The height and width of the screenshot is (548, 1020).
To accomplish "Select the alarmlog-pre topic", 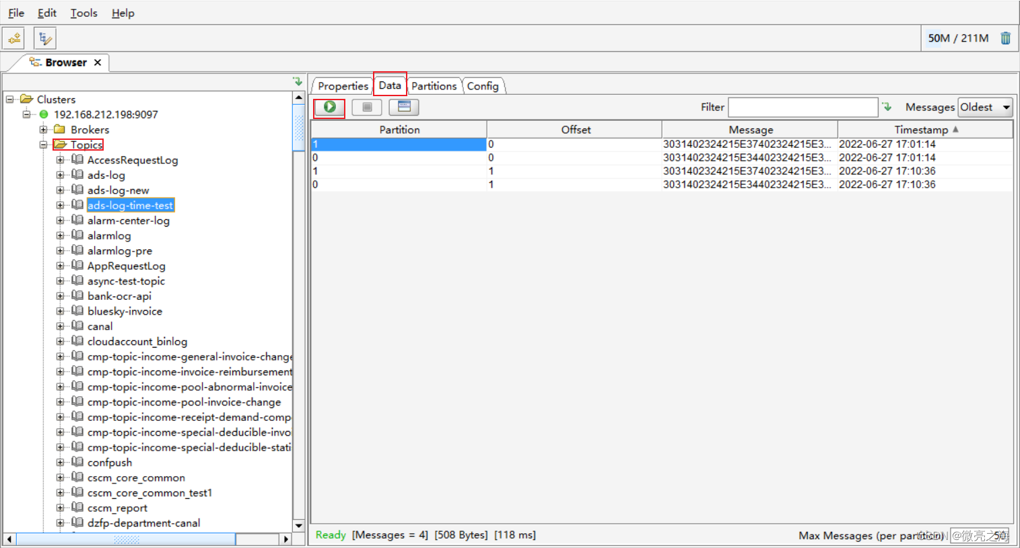I will point(120,251).
